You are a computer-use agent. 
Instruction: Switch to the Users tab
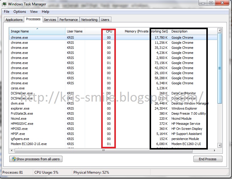[x=105, y=20]
